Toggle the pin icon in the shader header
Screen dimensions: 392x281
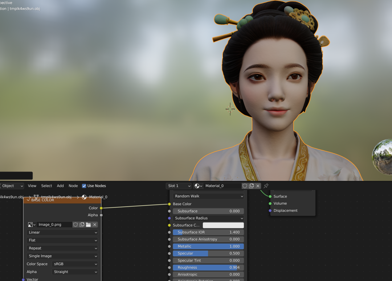(266, 186)
